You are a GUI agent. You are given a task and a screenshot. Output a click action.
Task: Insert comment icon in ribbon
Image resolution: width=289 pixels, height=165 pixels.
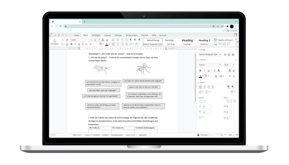228,44
